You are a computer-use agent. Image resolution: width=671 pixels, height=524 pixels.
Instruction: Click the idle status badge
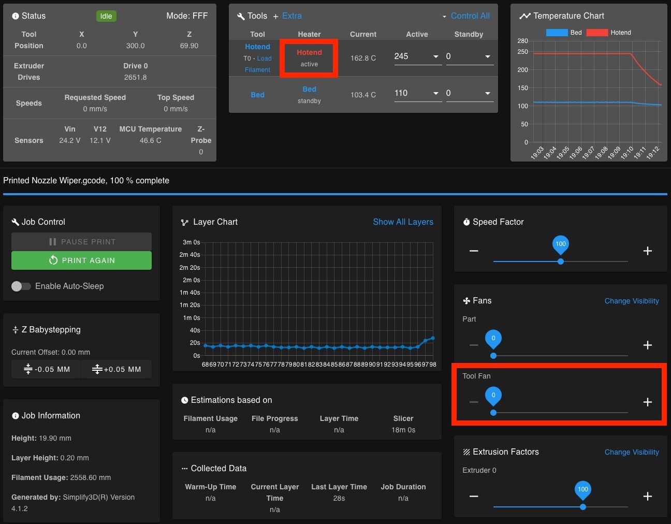click(x=106, y=16)
